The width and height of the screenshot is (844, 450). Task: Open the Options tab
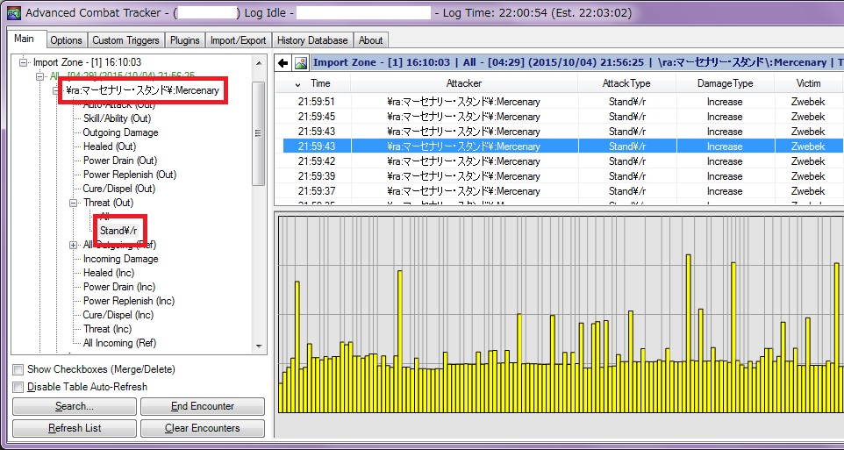(x=66, y=40)
